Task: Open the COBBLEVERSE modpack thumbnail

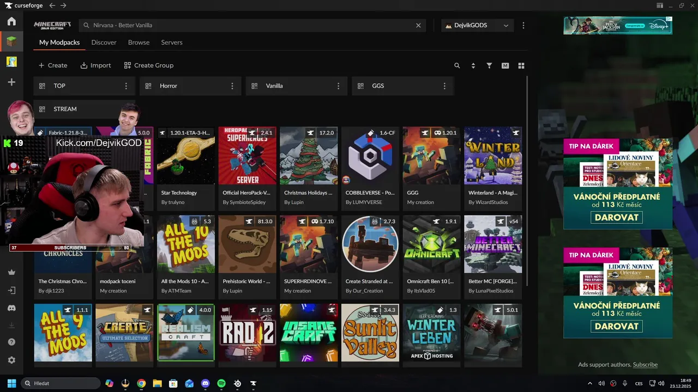Action: coord(370,156)
